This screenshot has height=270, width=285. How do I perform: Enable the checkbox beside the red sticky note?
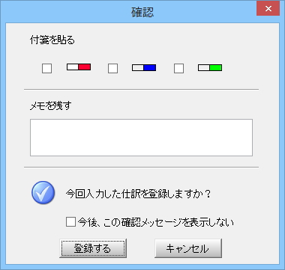click(46, 68)
